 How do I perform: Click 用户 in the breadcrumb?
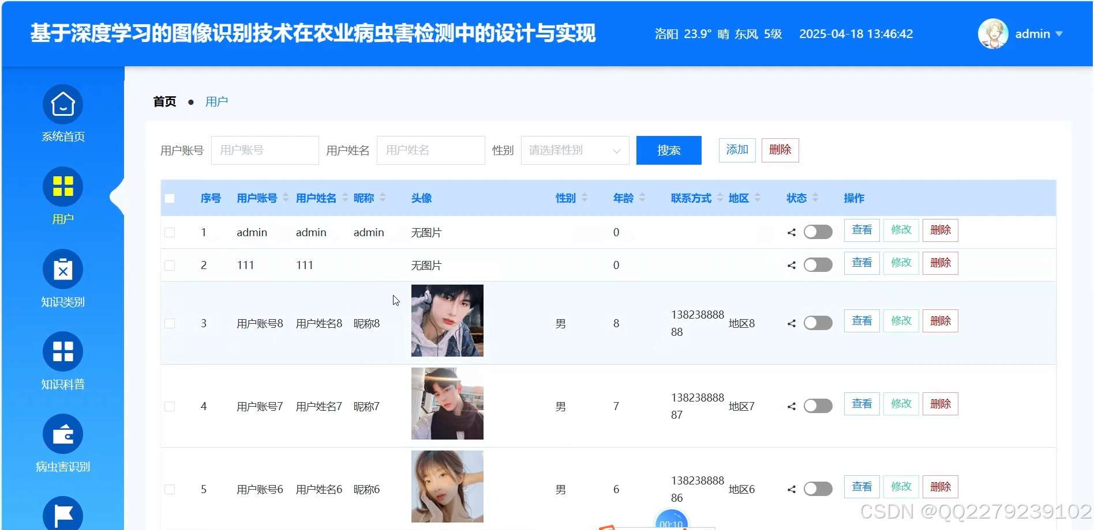point(216,101)
